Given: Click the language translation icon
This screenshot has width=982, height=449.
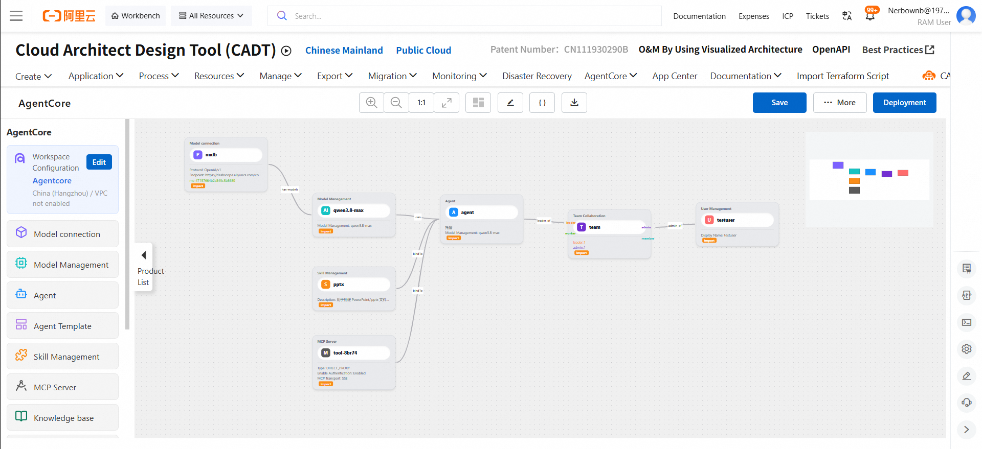Looking at the screenshot, I should [847, 16].
